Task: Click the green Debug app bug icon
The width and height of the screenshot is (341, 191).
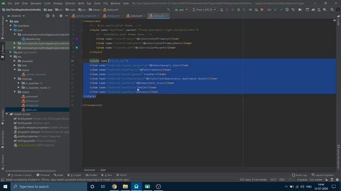Action: click(239, 10)
